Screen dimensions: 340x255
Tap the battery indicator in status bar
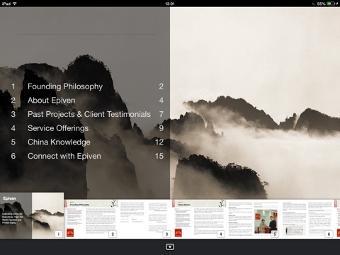point(331,4)
